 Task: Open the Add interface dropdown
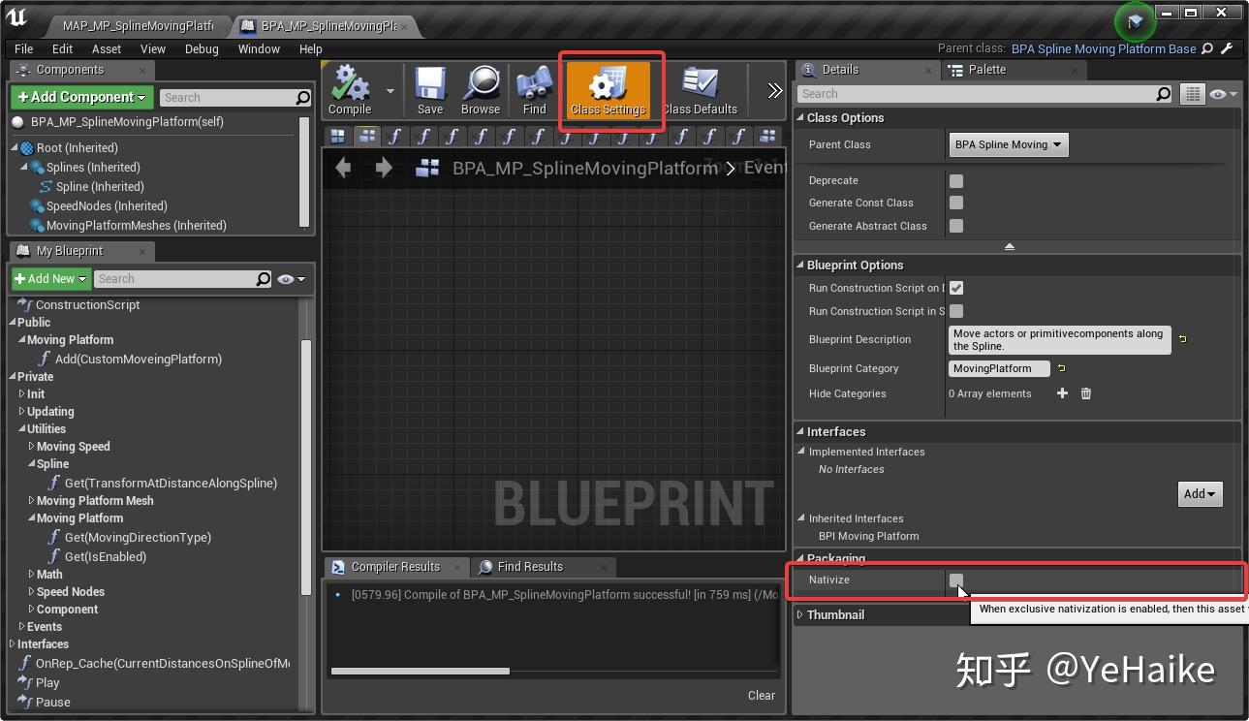pos(1200,493)
